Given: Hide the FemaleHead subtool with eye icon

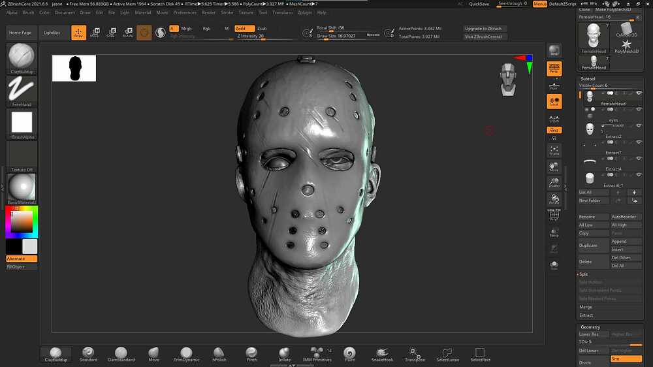Looking at the screenshot, I should point(639,93).
